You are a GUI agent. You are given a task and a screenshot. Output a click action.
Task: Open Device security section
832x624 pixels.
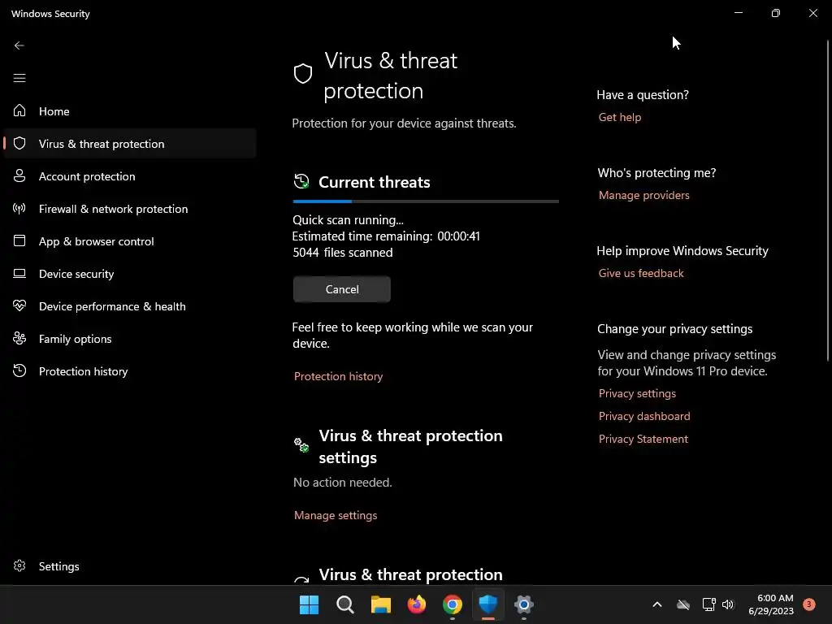point(129,273)
